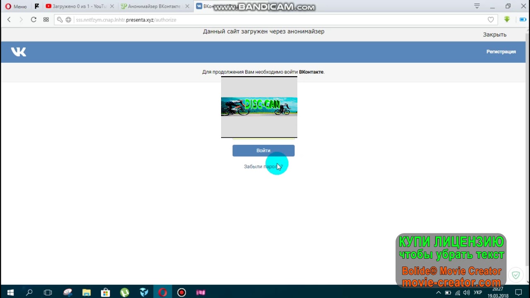Screen dimensions: 530x298
Task: Open battery status in system tray
Action: click(448, 293)
